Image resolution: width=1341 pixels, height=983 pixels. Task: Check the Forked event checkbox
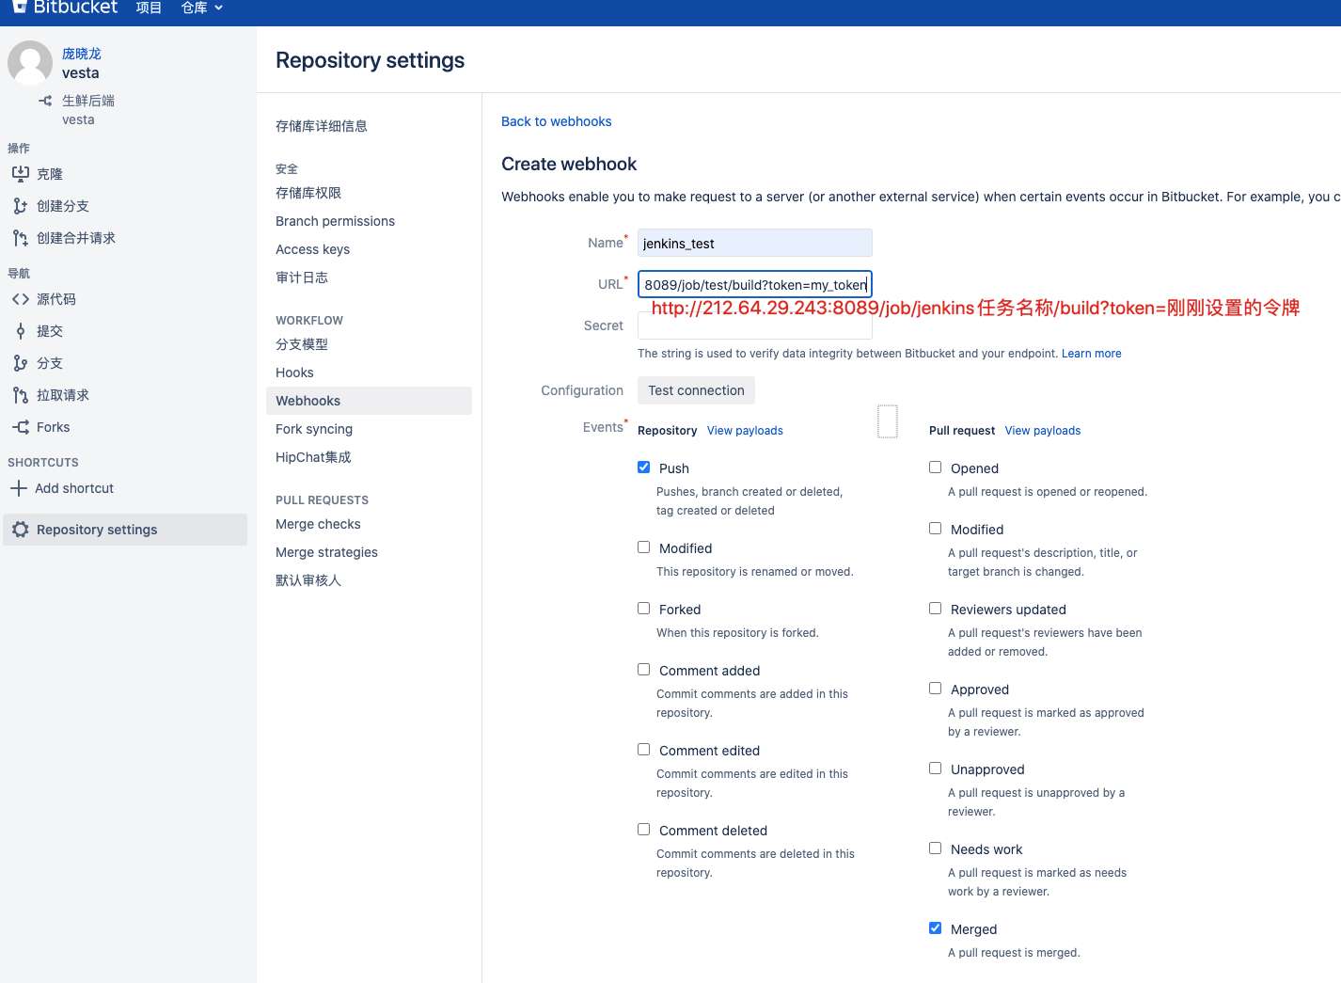click(x=644, y=609)
